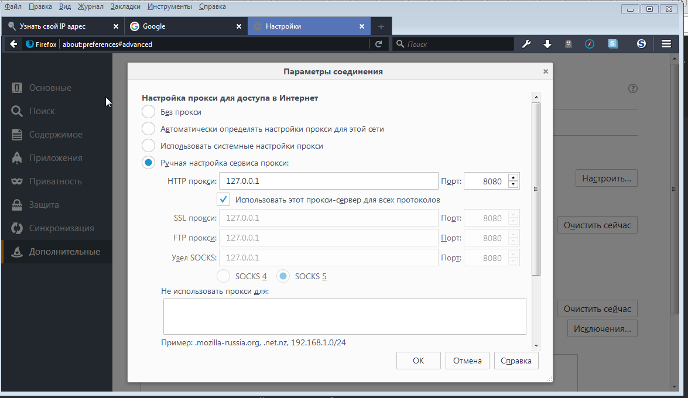This screenshot has width=688, height=398.
Task: Click the reload page icon
Action: (x=379, y=44)
